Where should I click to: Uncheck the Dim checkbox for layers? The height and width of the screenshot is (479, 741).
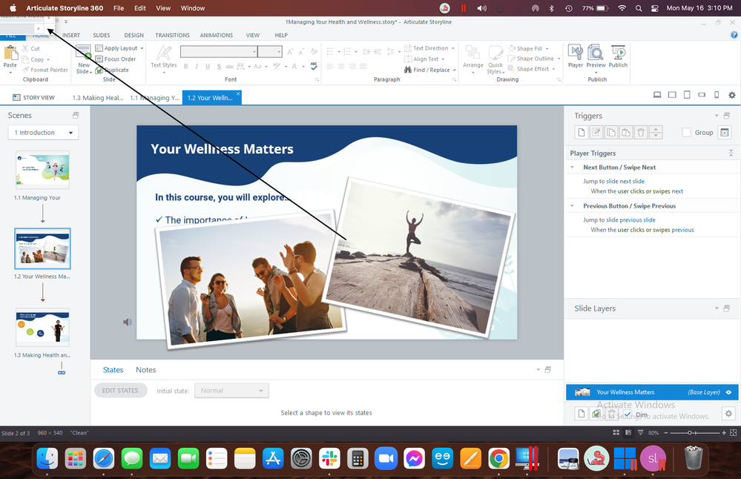point(628,414)
